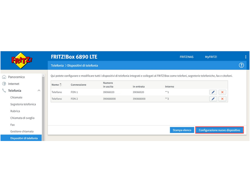Image resolution: width=250 pixels, height=188 pixels.
Task: Collapse the Telefonia menu section
Action: [x=39, y=91]
